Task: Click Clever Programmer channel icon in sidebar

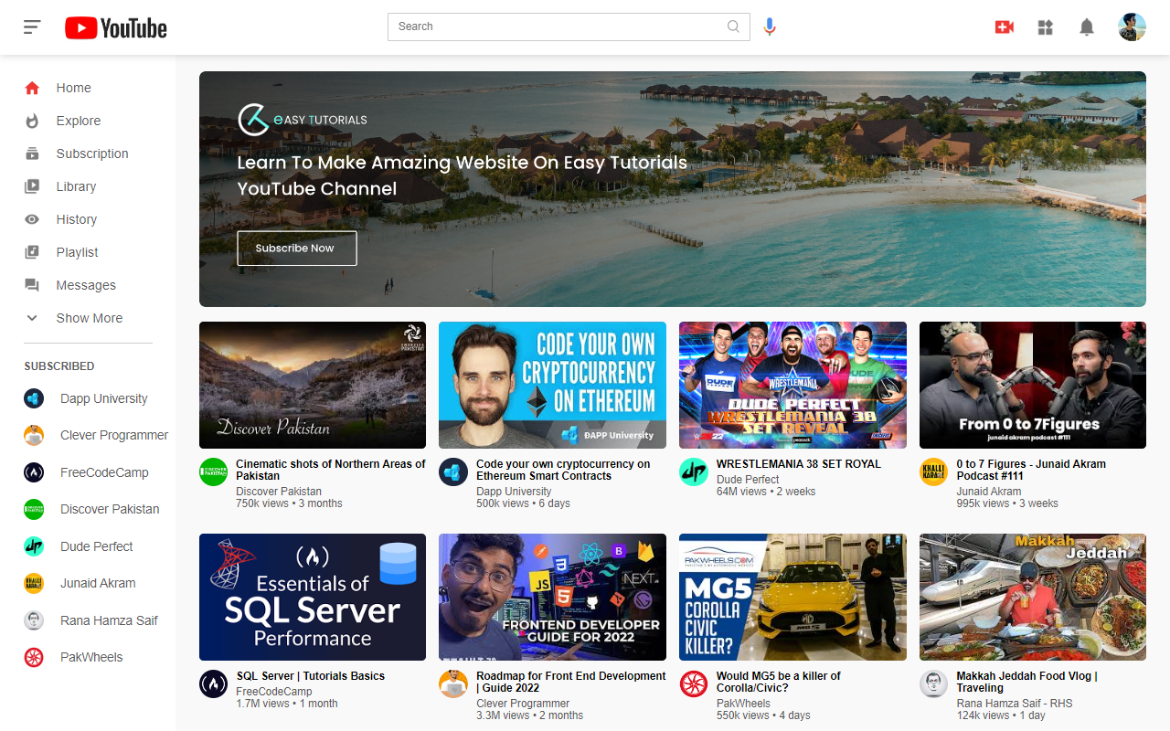Action: click(34, 435)
